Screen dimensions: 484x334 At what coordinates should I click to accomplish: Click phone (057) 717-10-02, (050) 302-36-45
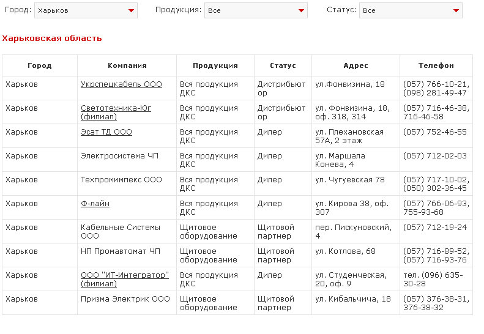436,184
